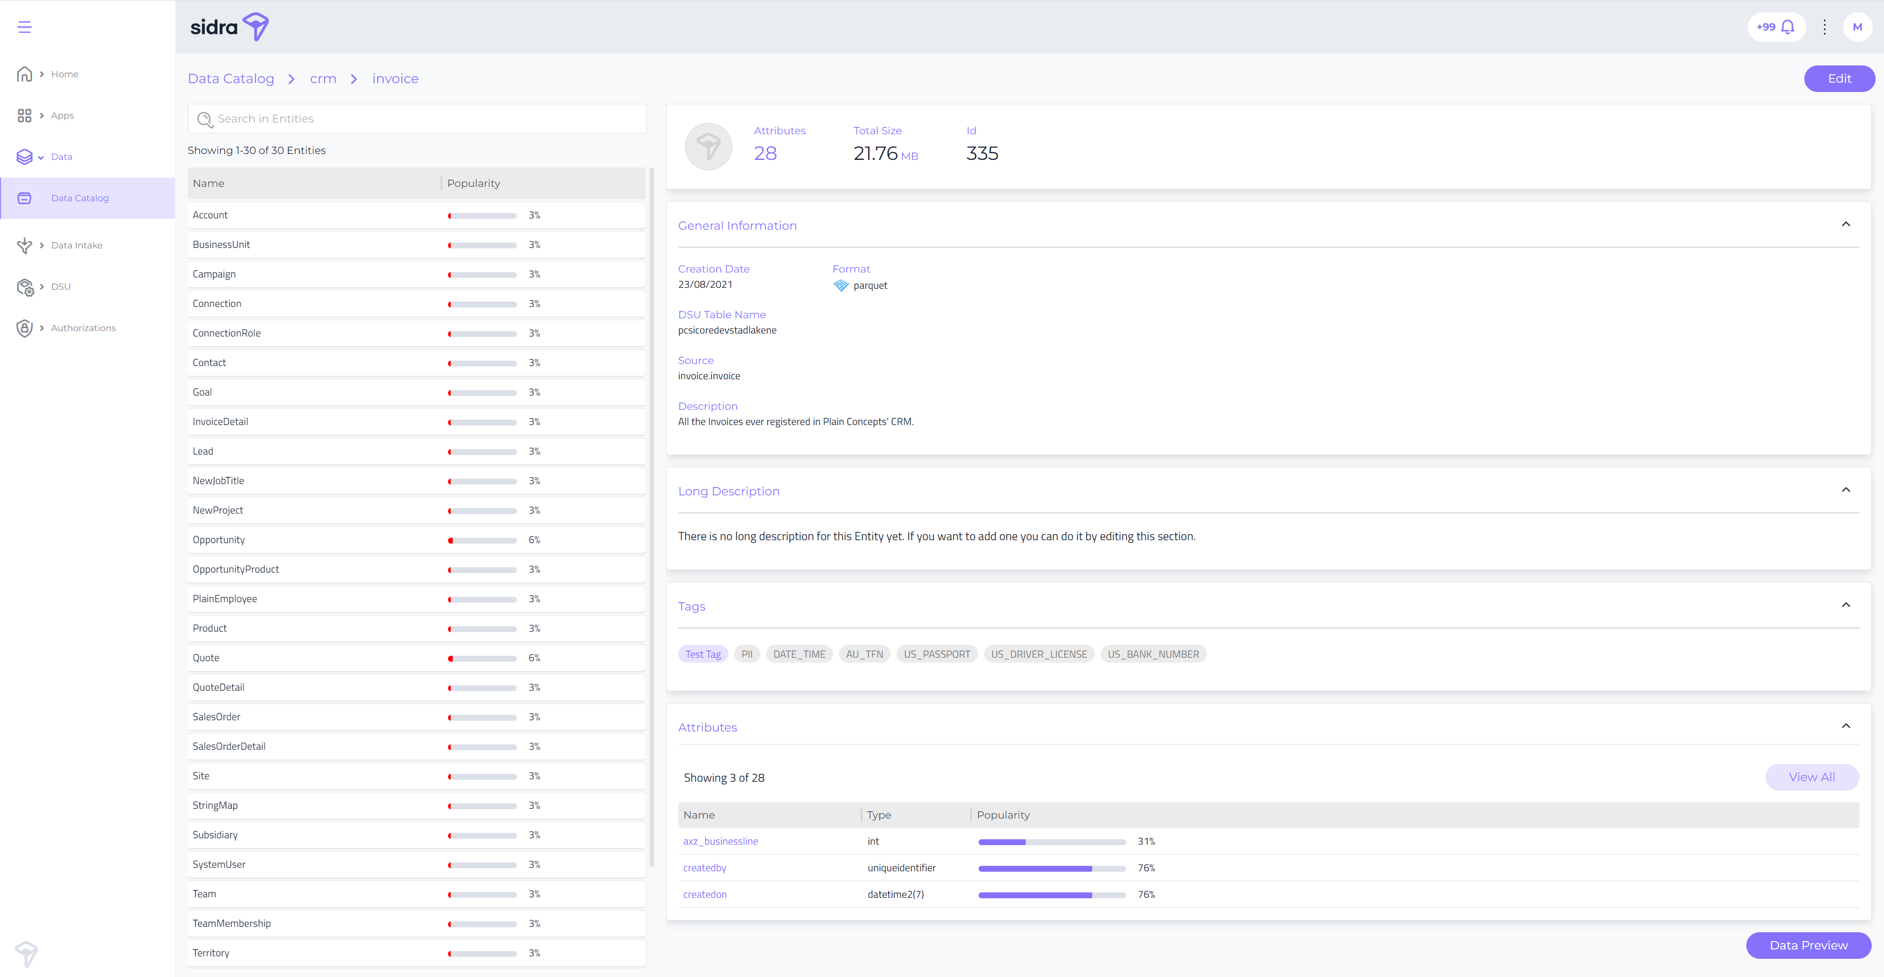The height and width of the screenshot is (977, 1884).
Task: Click the Search in Entities field
Action: pyautogui.click(x=417, y=119)
